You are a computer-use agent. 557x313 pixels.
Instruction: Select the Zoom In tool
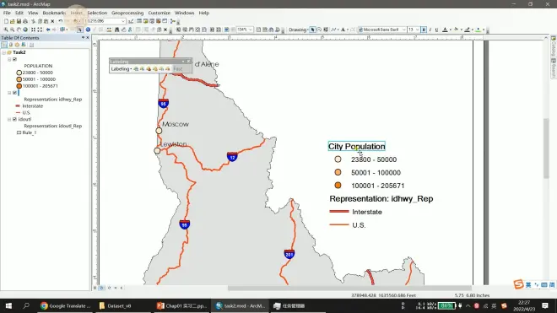[x=6, y=30]
